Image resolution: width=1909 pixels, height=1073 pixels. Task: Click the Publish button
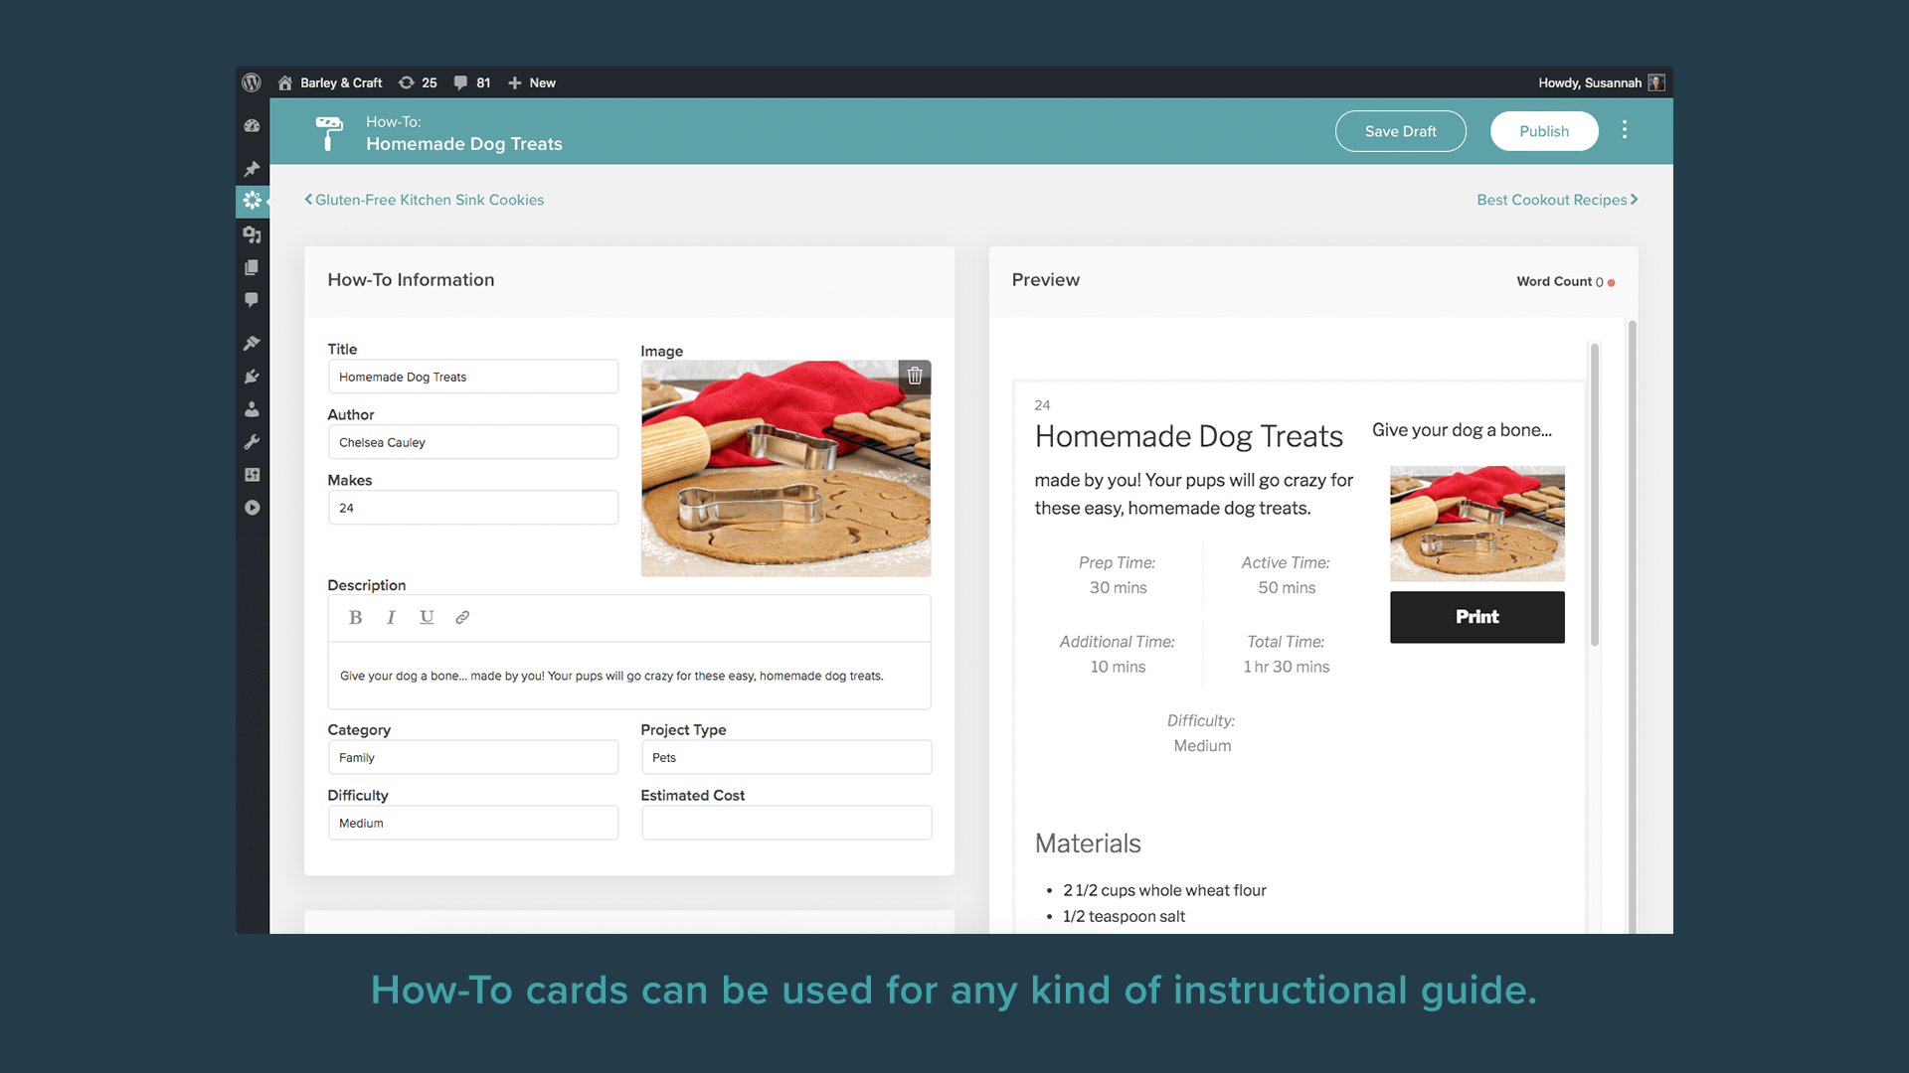coord(1543,131)
